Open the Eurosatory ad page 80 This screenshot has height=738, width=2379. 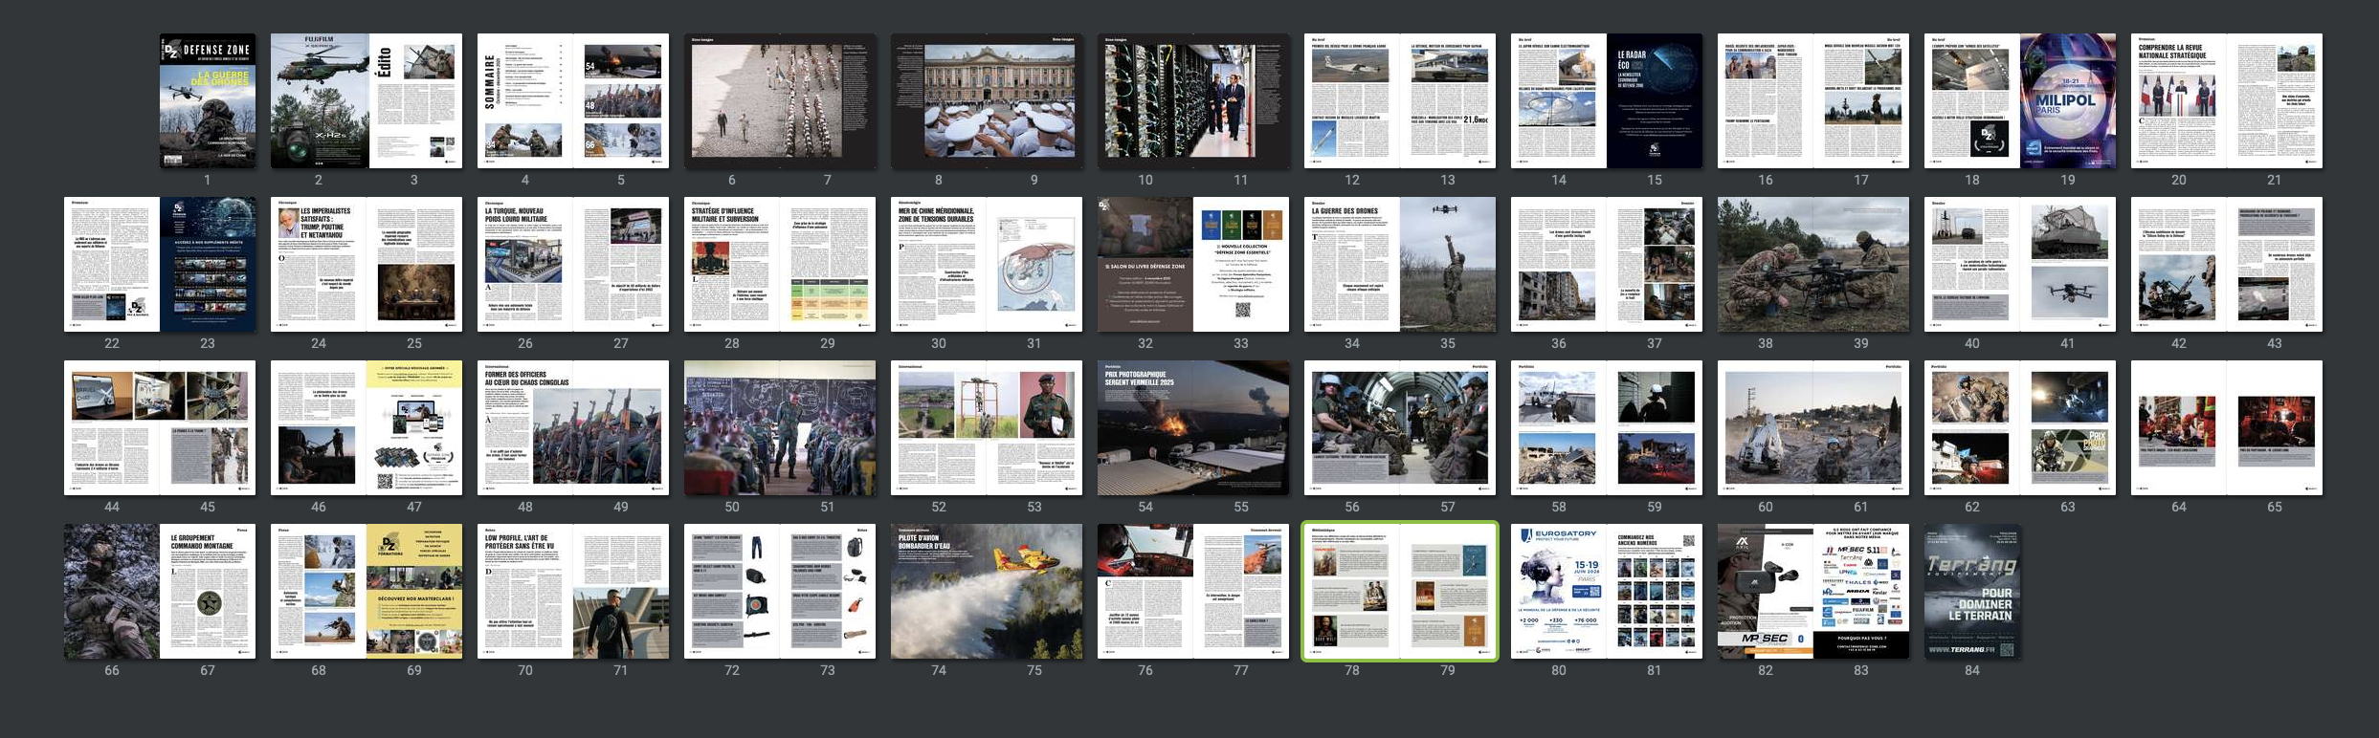pyautogui.click(x=1558, y=592)
